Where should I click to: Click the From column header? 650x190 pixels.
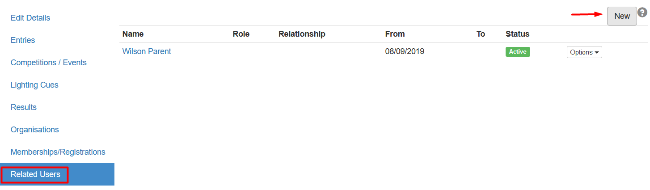(x=395, y=34)
